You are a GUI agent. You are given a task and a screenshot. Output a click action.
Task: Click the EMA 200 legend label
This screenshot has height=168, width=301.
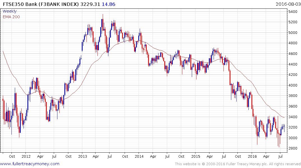pyautogui.click(x=11, y=17)
